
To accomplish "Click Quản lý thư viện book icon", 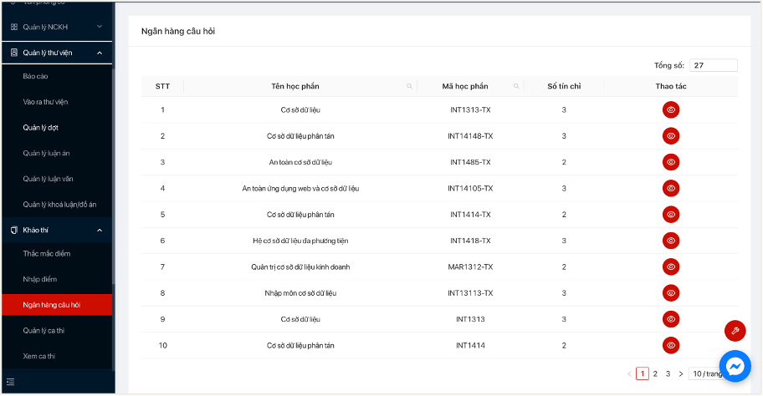I will [14, 53].
